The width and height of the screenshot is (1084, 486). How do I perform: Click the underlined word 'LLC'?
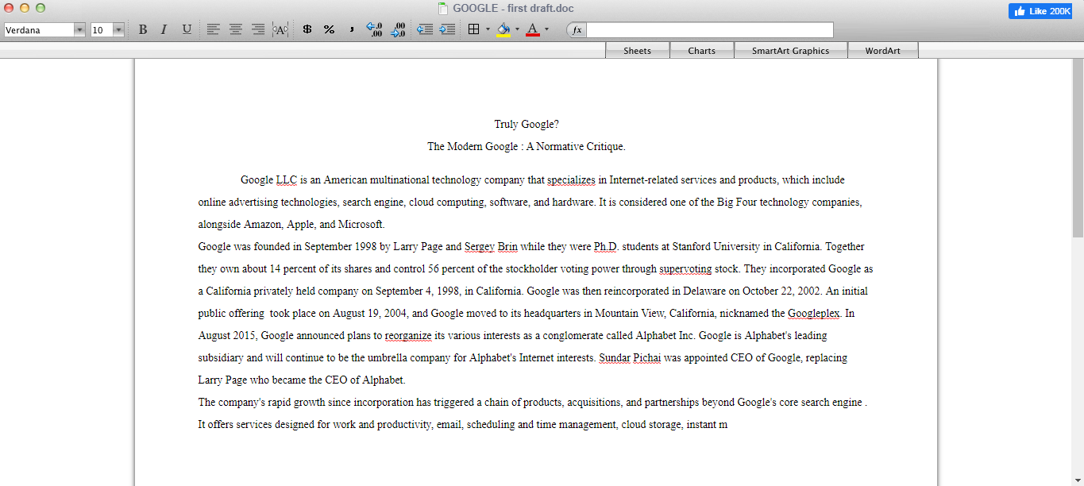(x=286, y=179)
